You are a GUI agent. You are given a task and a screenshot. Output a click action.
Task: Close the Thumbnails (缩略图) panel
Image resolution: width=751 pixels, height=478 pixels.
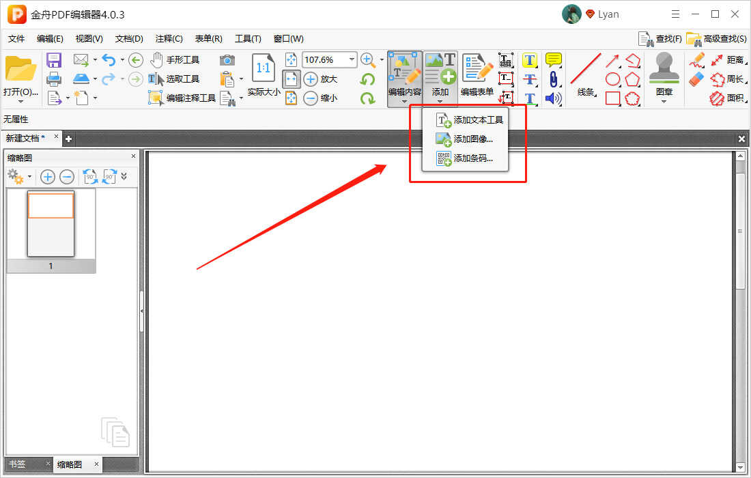(x=133, y=156)
